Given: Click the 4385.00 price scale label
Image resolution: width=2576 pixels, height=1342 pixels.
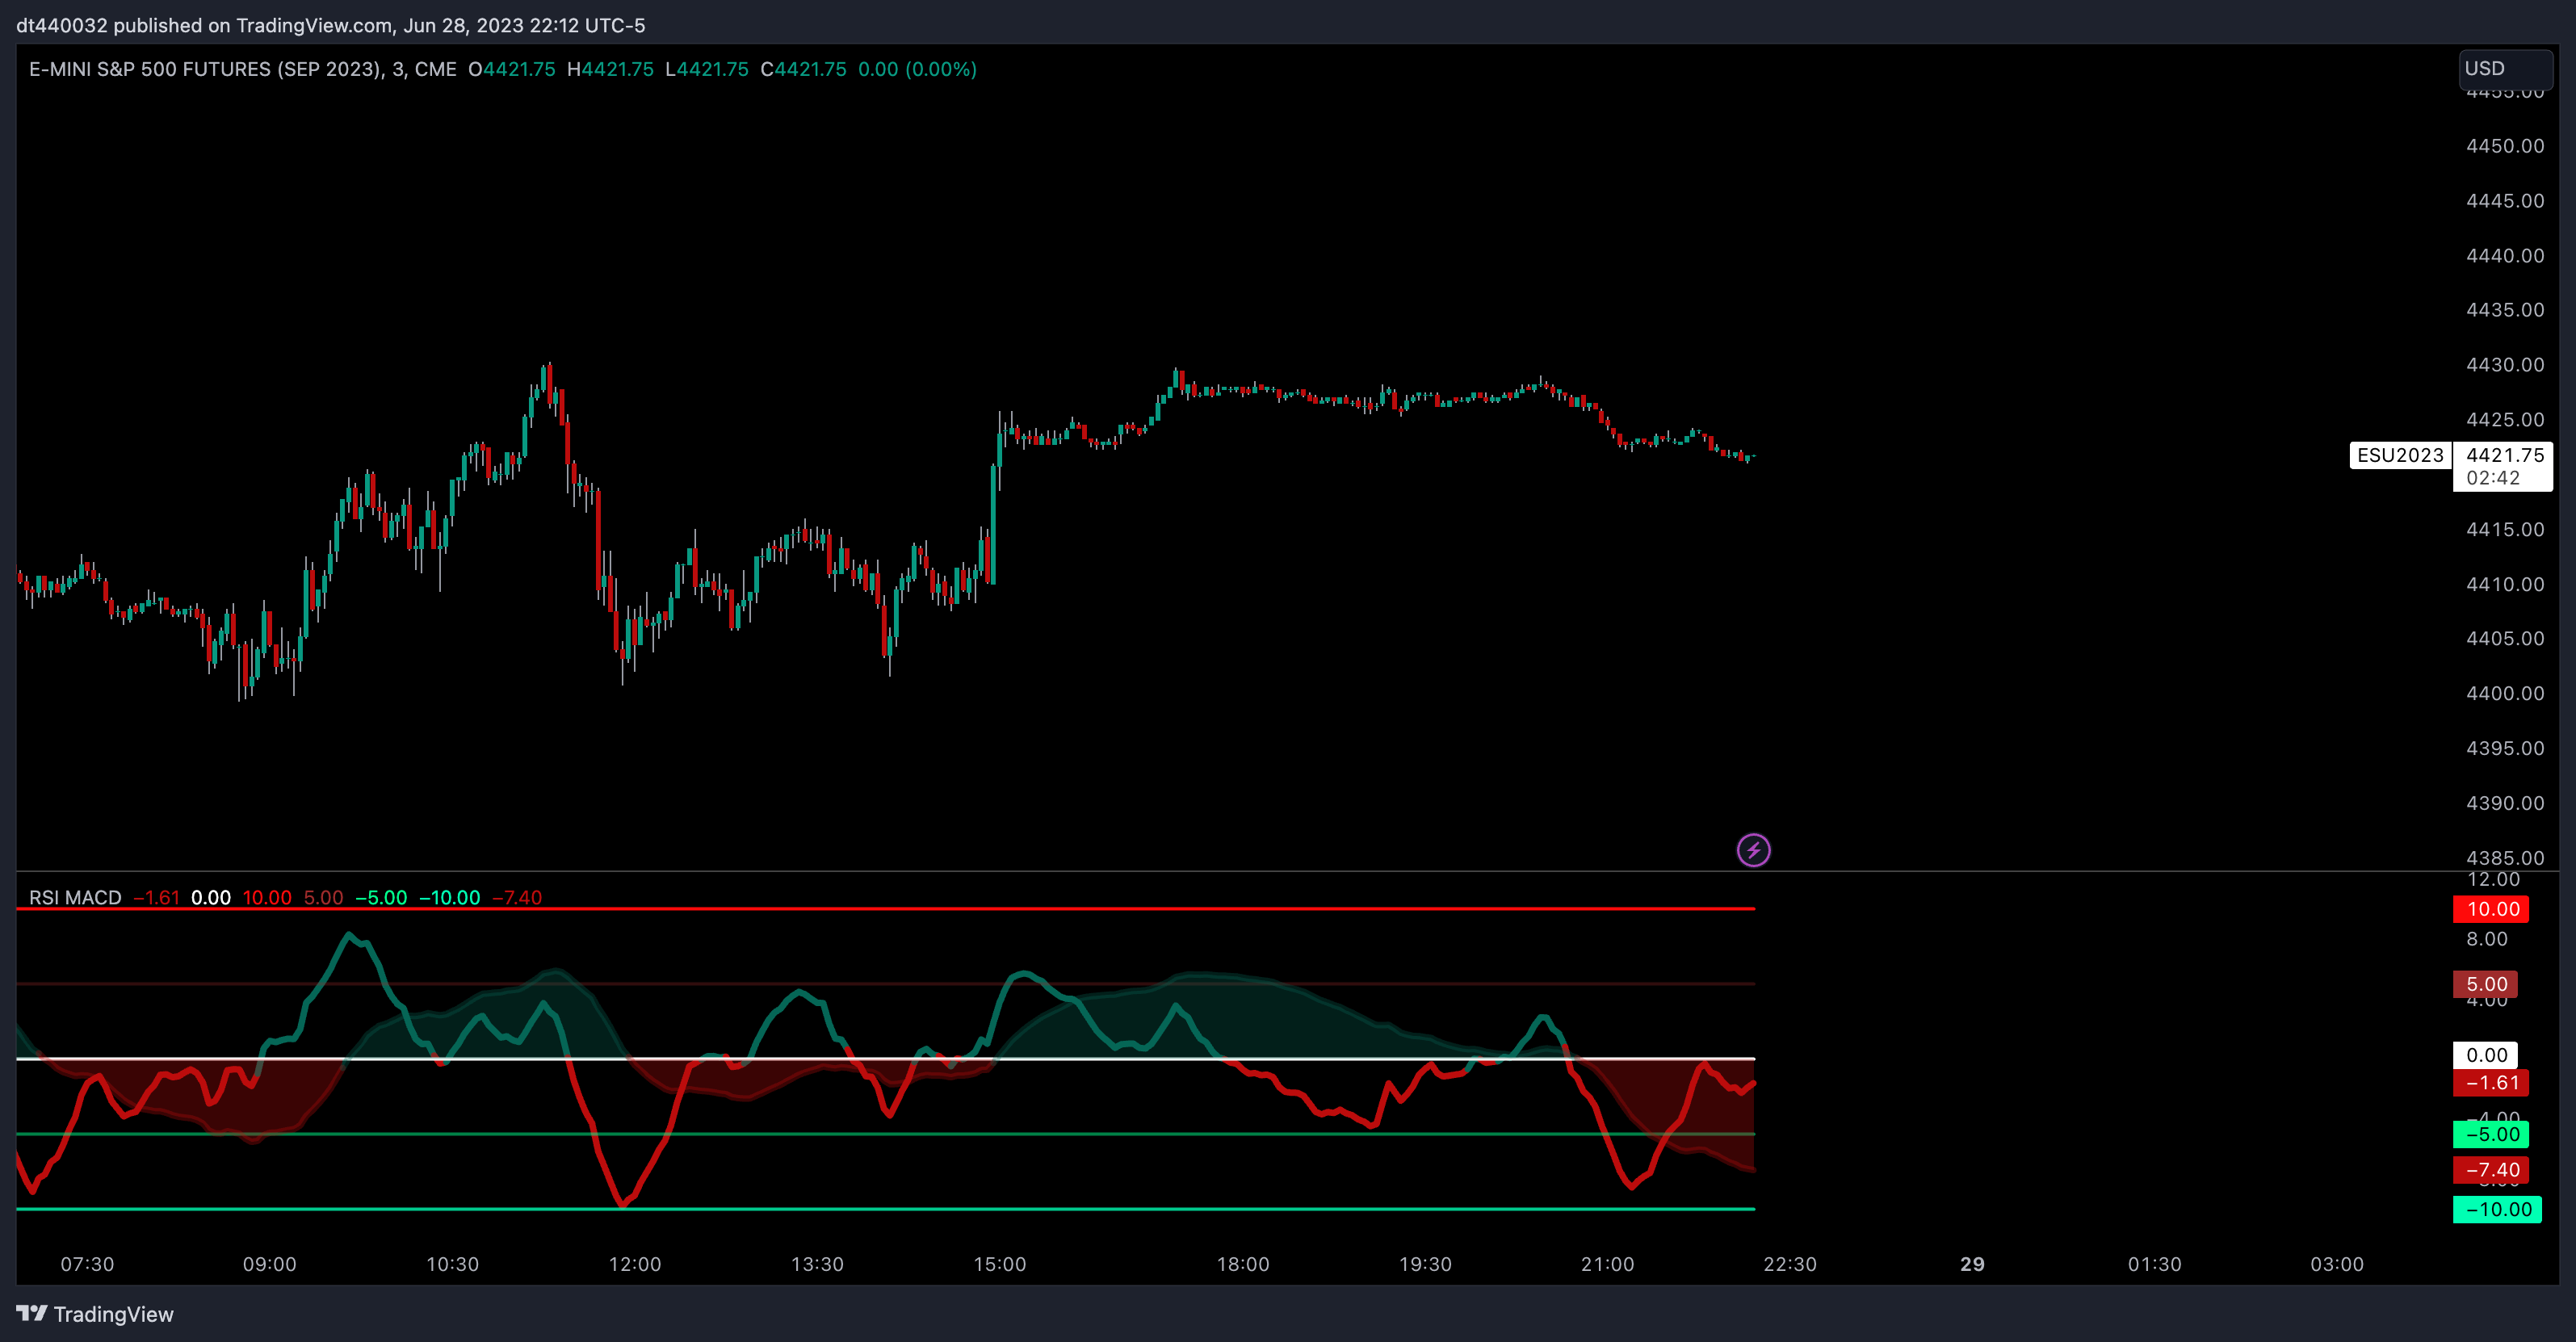Looking at the screenshot, I should tap(2505, 858).
